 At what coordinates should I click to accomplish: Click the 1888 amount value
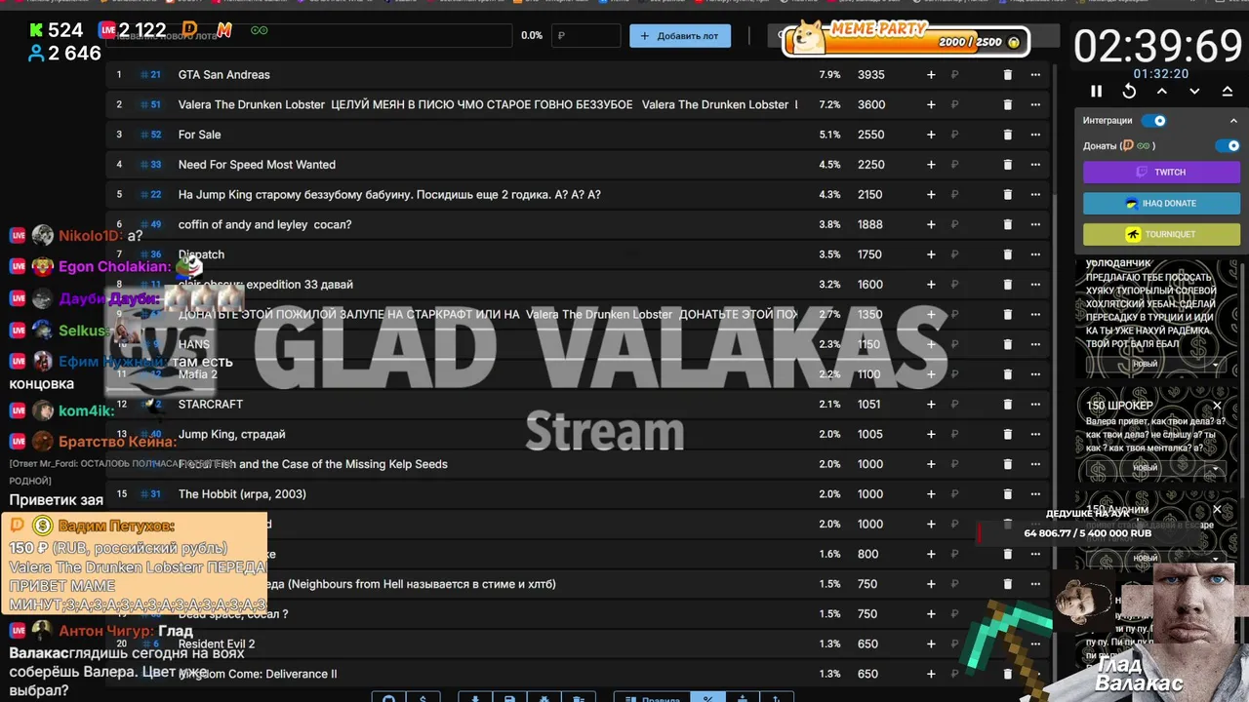[x=870, y=224]
